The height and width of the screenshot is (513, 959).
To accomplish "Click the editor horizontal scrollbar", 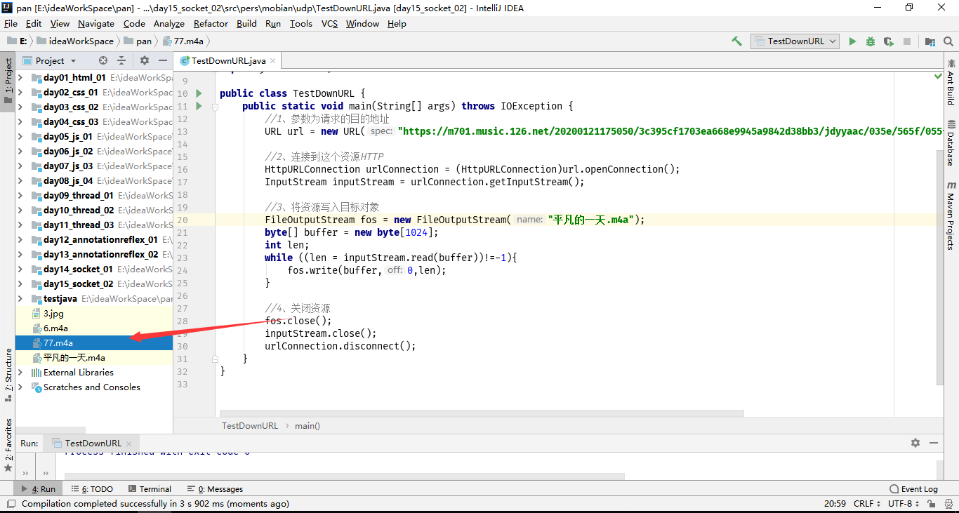I will pyautogui.click(x=482, y=414).
